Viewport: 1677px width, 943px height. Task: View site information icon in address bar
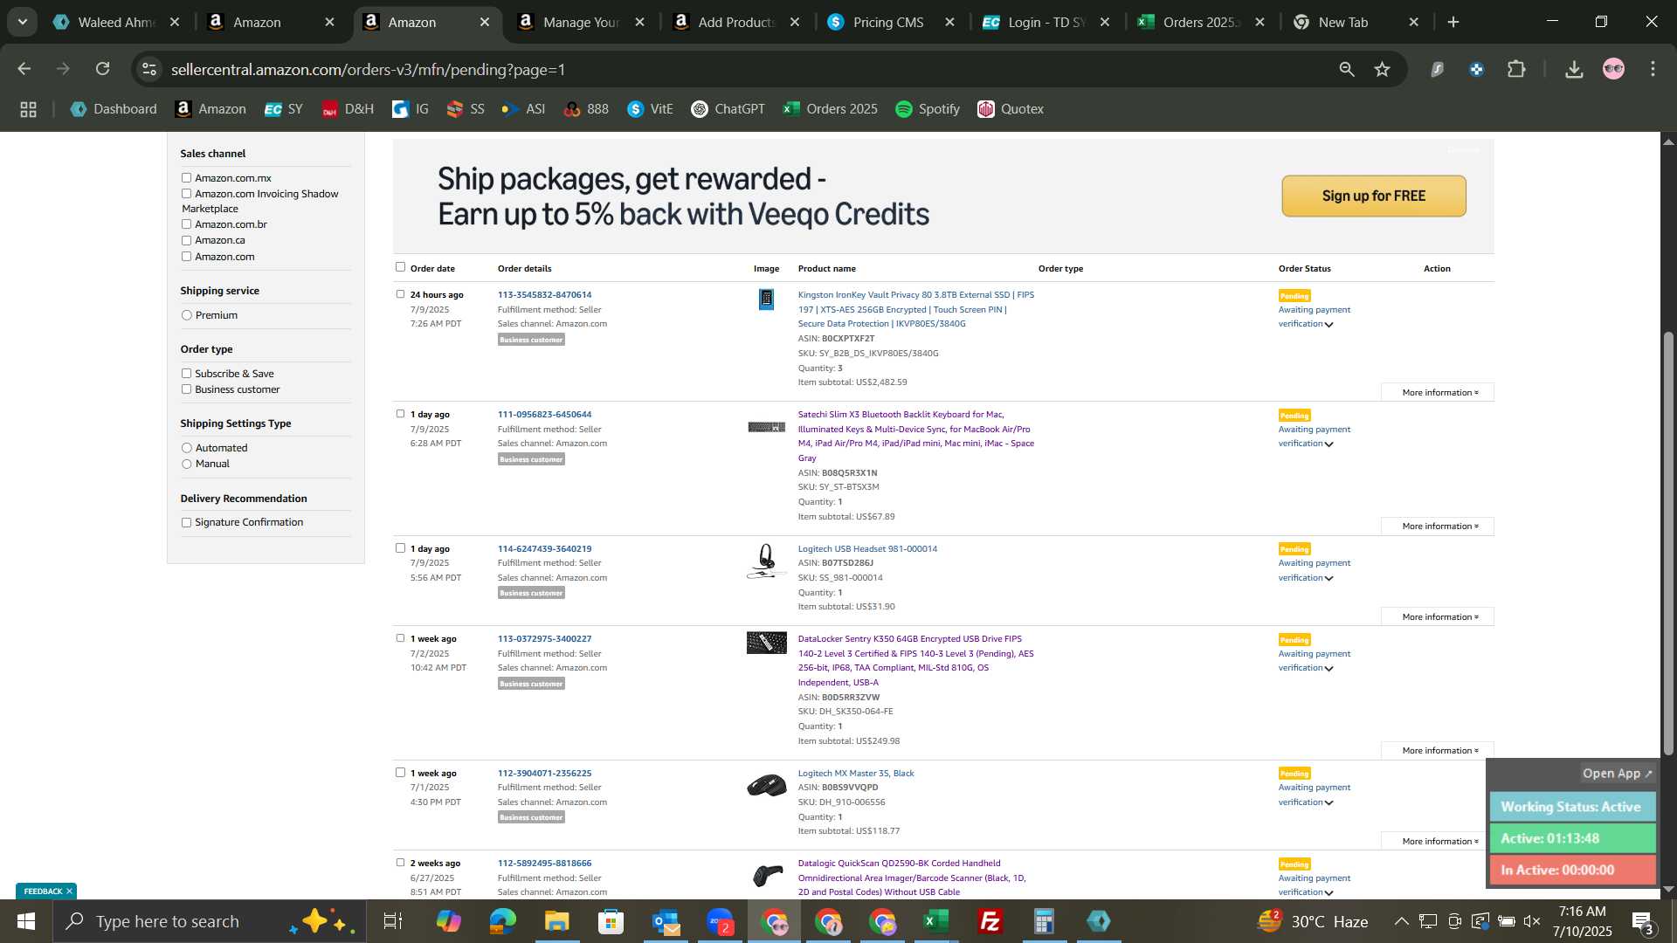(x=149, y=69)
